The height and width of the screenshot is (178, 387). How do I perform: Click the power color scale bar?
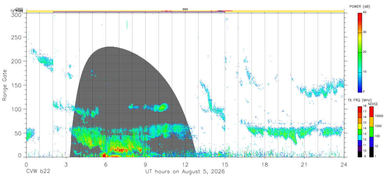tap(360, 52)
